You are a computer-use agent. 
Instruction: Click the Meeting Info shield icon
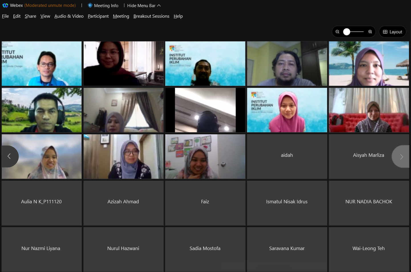90,5
